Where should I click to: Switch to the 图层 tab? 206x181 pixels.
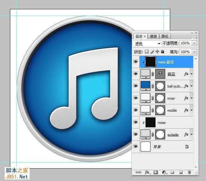tap(139, 36)
